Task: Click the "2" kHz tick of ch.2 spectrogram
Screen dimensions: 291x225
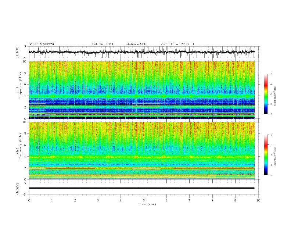Action: pyautogui.click(x=26, y=168)
